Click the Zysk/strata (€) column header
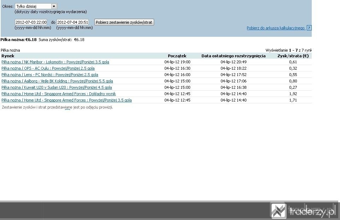 pyautogui.click(x=293, y=56)
